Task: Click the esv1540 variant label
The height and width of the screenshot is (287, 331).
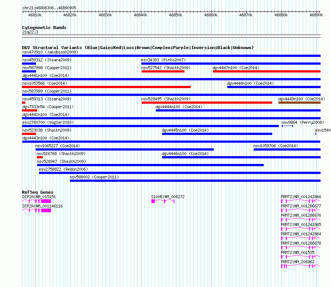Action: (x=323, y=130)
